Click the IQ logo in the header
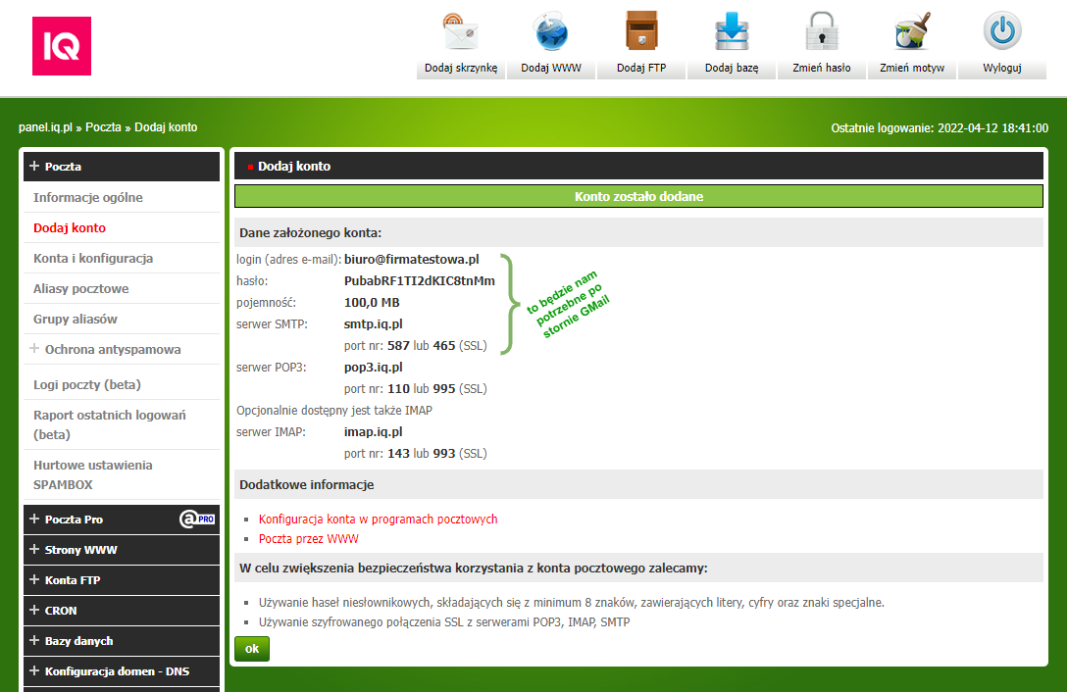 click(61, 46)
